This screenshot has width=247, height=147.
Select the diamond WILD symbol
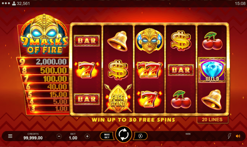[212, 70]
